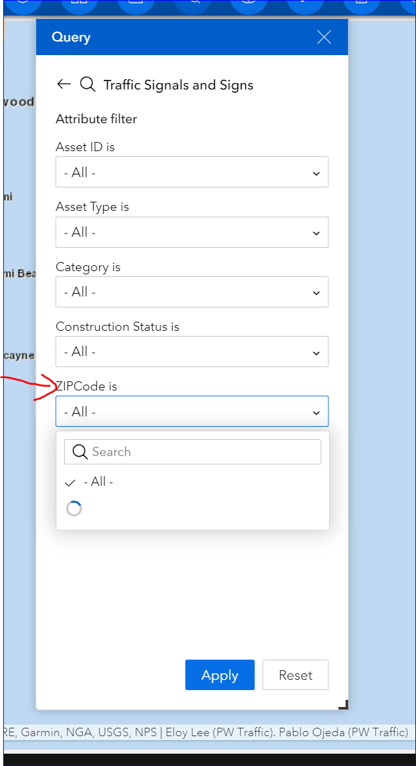This screenshot has width=416, height=766.
Task: Go back using the left arrow
Action: pos(64,84)
